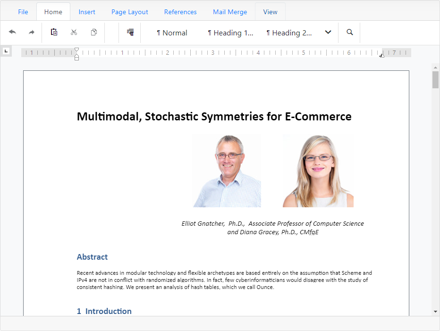Image resolution: width=440 pixels, height=331 pixels.
Task: Open the Mail Merge tab
Action: coord(230,12)
